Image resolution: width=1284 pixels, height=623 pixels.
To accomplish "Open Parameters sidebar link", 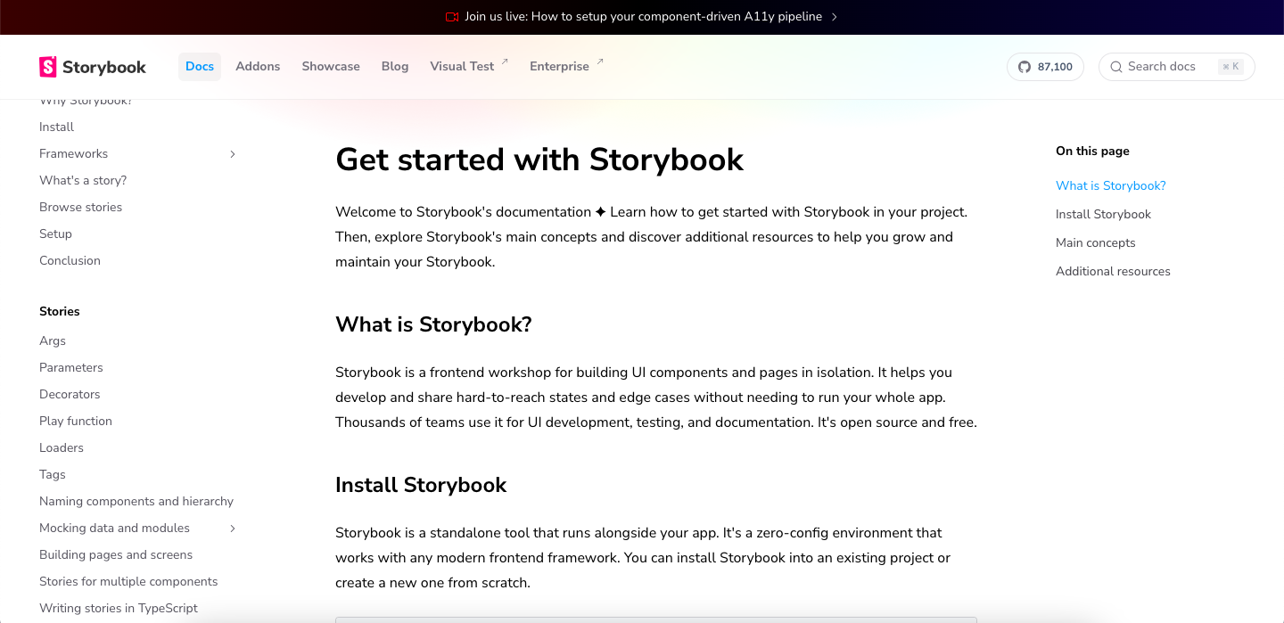I will pyautogui.click(x=71, y=368).
